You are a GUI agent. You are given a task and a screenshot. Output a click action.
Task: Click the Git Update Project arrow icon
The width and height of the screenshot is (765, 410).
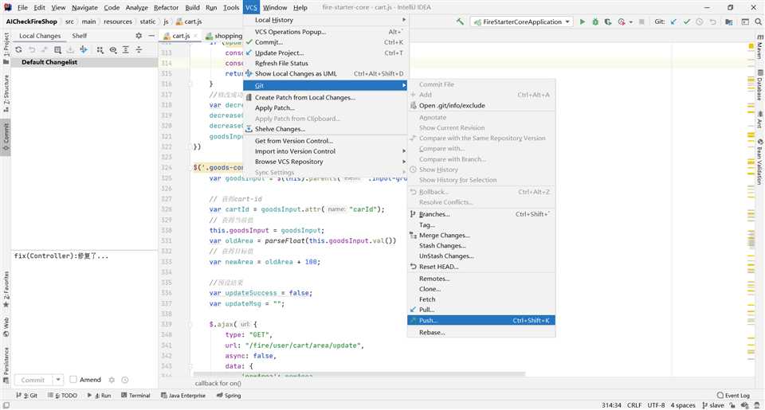(674, 21)
